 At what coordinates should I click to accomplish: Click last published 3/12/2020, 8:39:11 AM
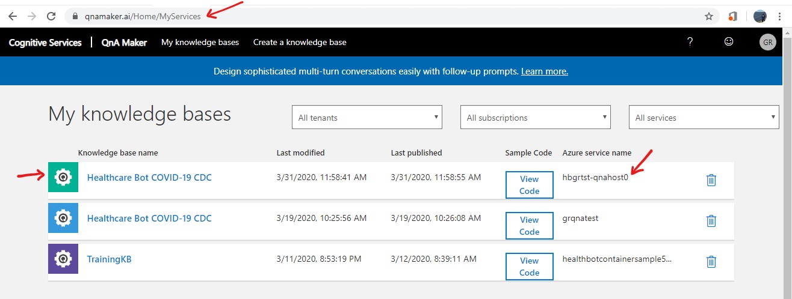434,259
